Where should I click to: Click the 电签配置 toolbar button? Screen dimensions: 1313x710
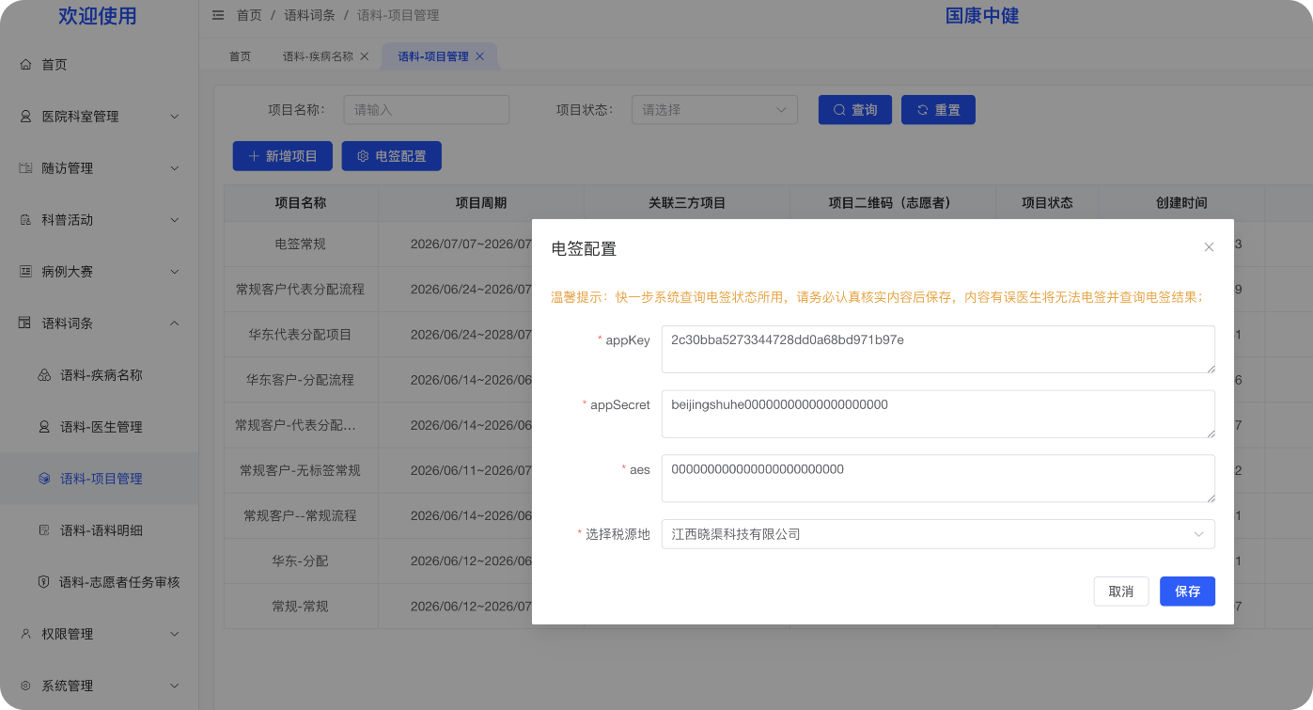[392, 156]
